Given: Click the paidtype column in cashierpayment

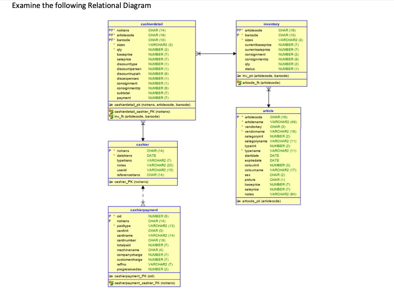Looking at the screenshot, I should point(124,226).
